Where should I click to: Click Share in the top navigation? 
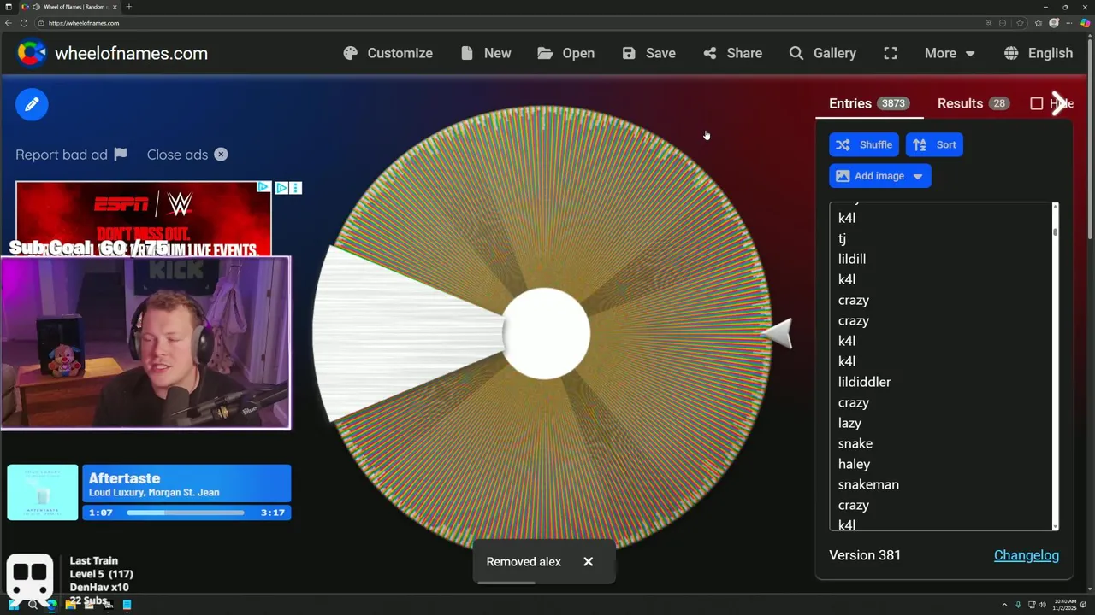732,53
